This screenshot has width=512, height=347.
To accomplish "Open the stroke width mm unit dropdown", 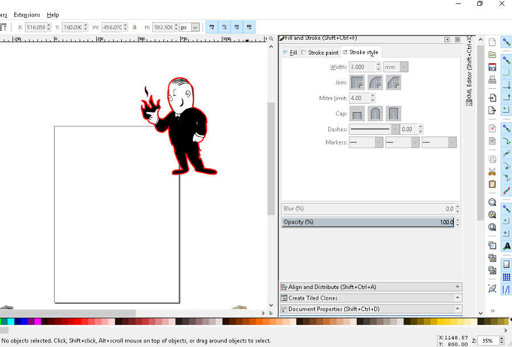I will [x=403, y=67].
